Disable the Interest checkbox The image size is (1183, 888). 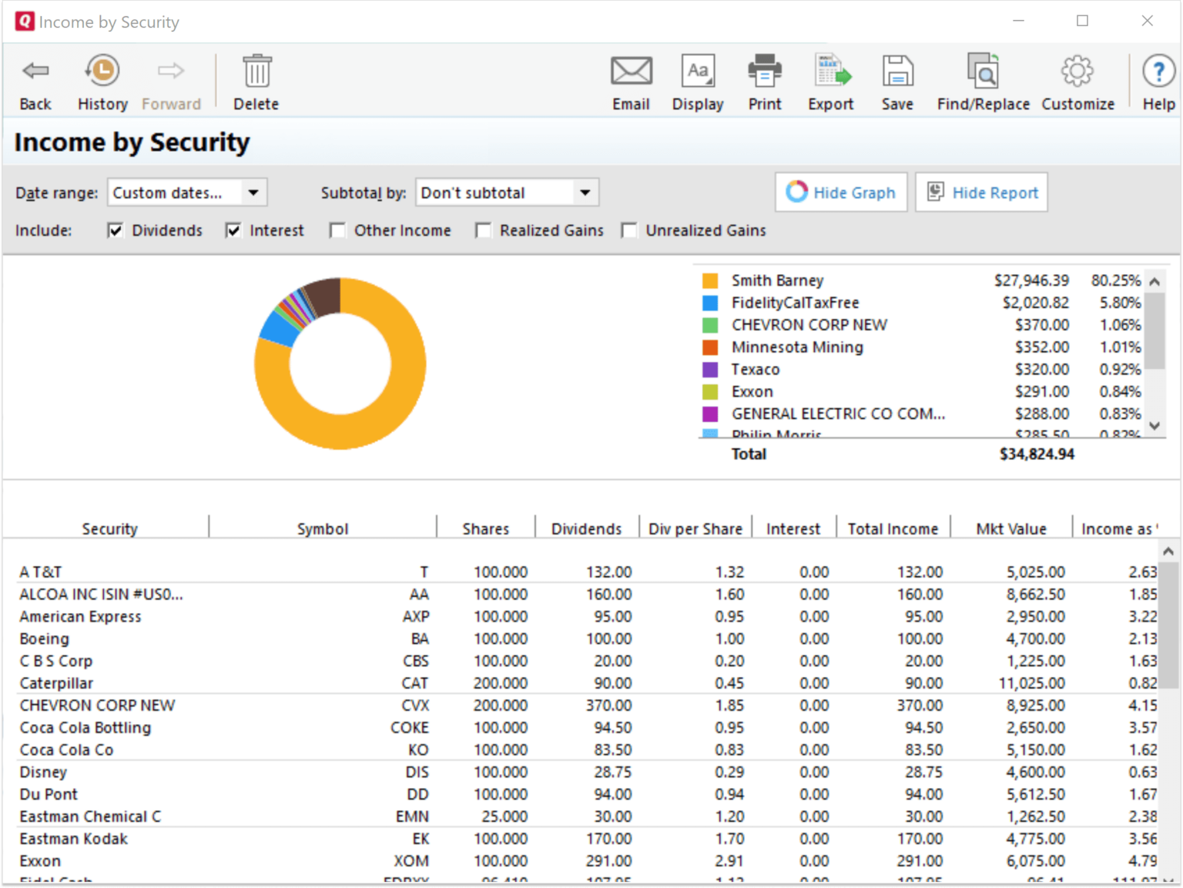233,230
